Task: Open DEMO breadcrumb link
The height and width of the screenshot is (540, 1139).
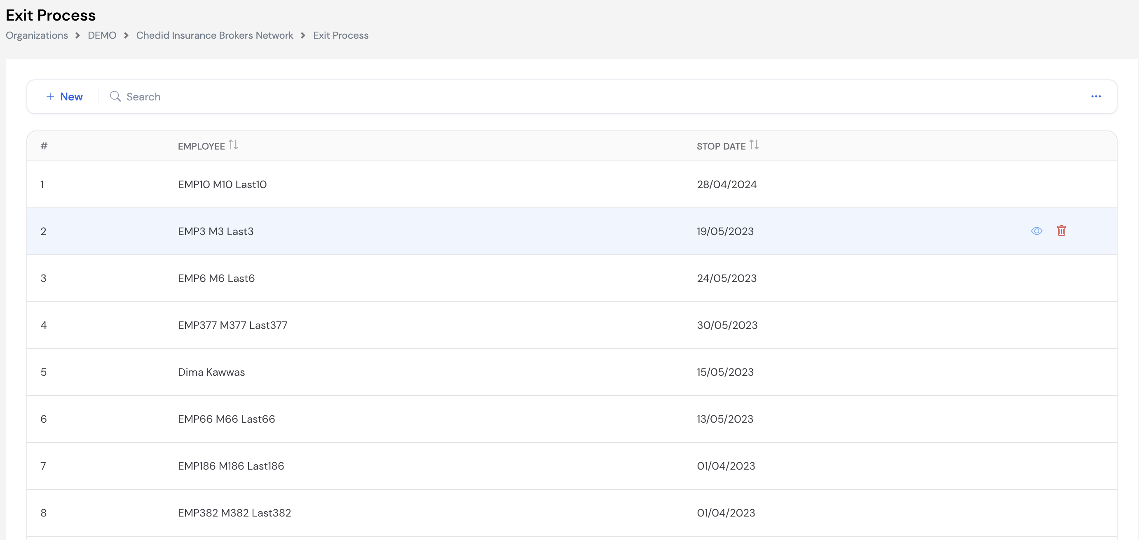Action: tap(102, 35)
